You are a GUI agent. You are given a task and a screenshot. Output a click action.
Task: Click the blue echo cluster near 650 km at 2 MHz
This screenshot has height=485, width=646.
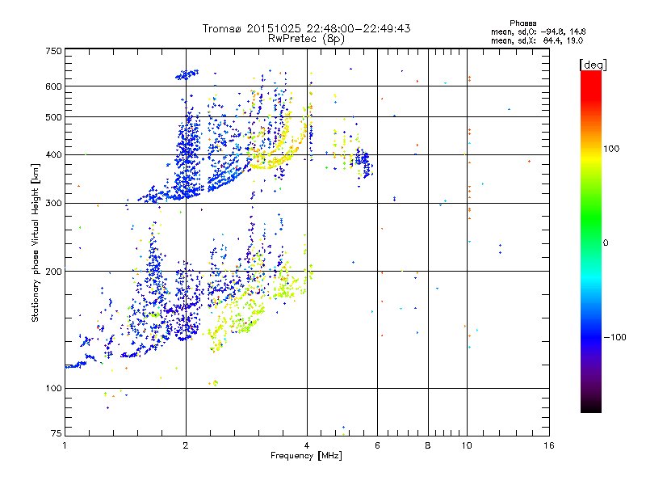pos(187,74)
